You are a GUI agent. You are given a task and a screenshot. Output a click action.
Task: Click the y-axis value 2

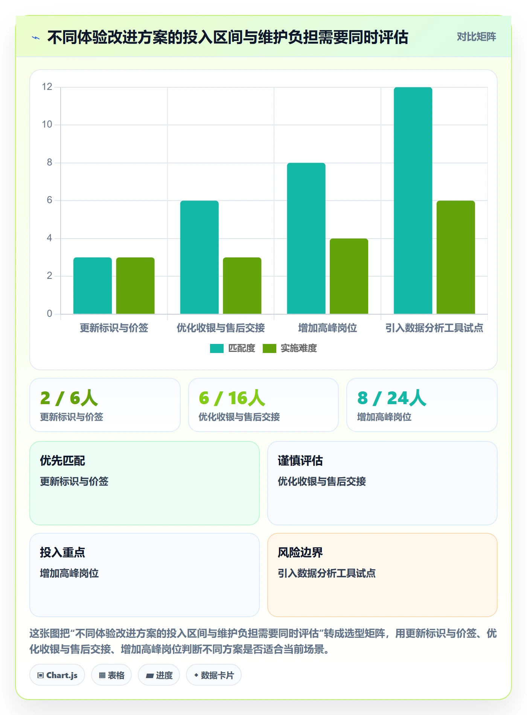coord(49,276)
